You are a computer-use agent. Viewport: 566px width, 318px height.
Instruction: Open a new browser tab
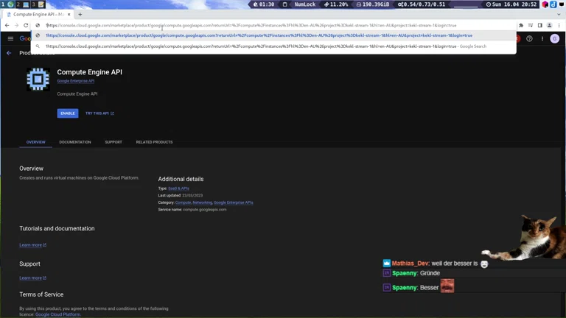pyautogui.click(x=80, y=15)
